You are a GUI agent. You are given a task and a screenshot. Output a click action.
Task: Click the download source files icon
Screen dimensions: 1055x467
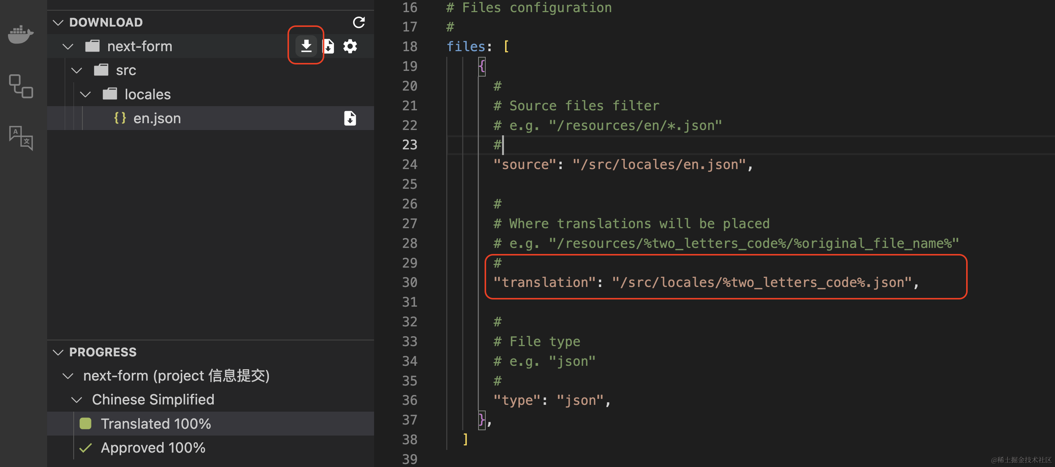(329, 46)
